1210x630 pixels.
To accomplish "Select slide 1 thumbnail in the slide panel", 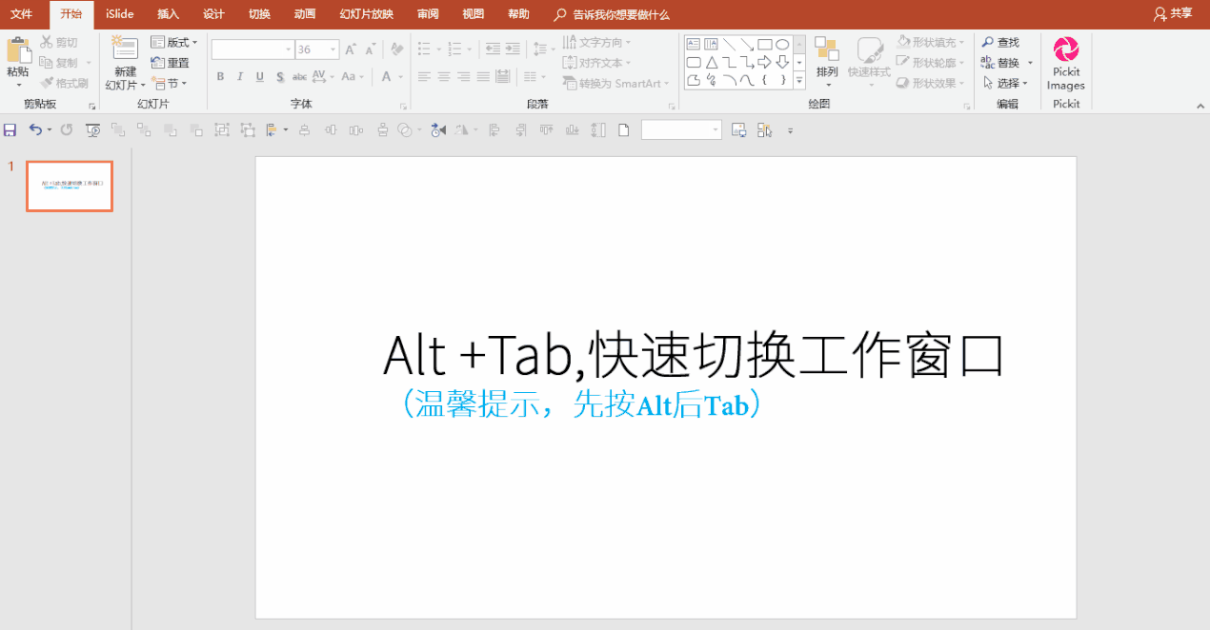I will click(69, 186).
